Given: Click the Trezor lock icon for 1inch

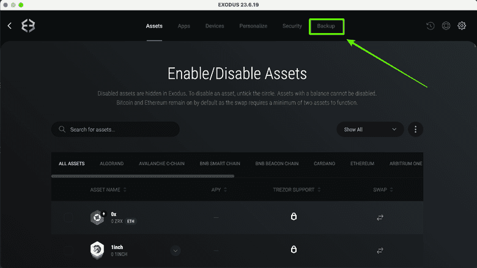Looking at the screenshot, I should tap(294, 250).
